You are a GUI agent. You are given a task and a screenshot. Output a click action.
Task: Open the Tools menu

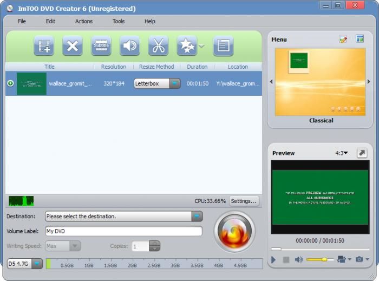(x=119, y=21)
